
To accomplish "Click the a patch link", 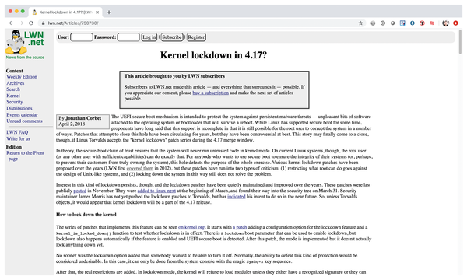I will point(240,227).
